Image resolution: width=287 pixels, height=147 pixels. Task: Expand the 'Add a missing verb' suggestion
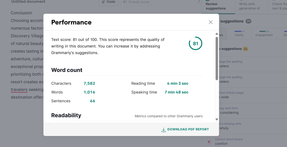(x=230, y=126)
